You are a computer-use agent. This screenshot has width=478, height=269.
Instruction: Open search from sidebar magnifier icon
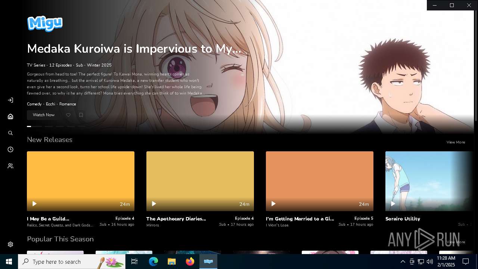coord(10,133)
